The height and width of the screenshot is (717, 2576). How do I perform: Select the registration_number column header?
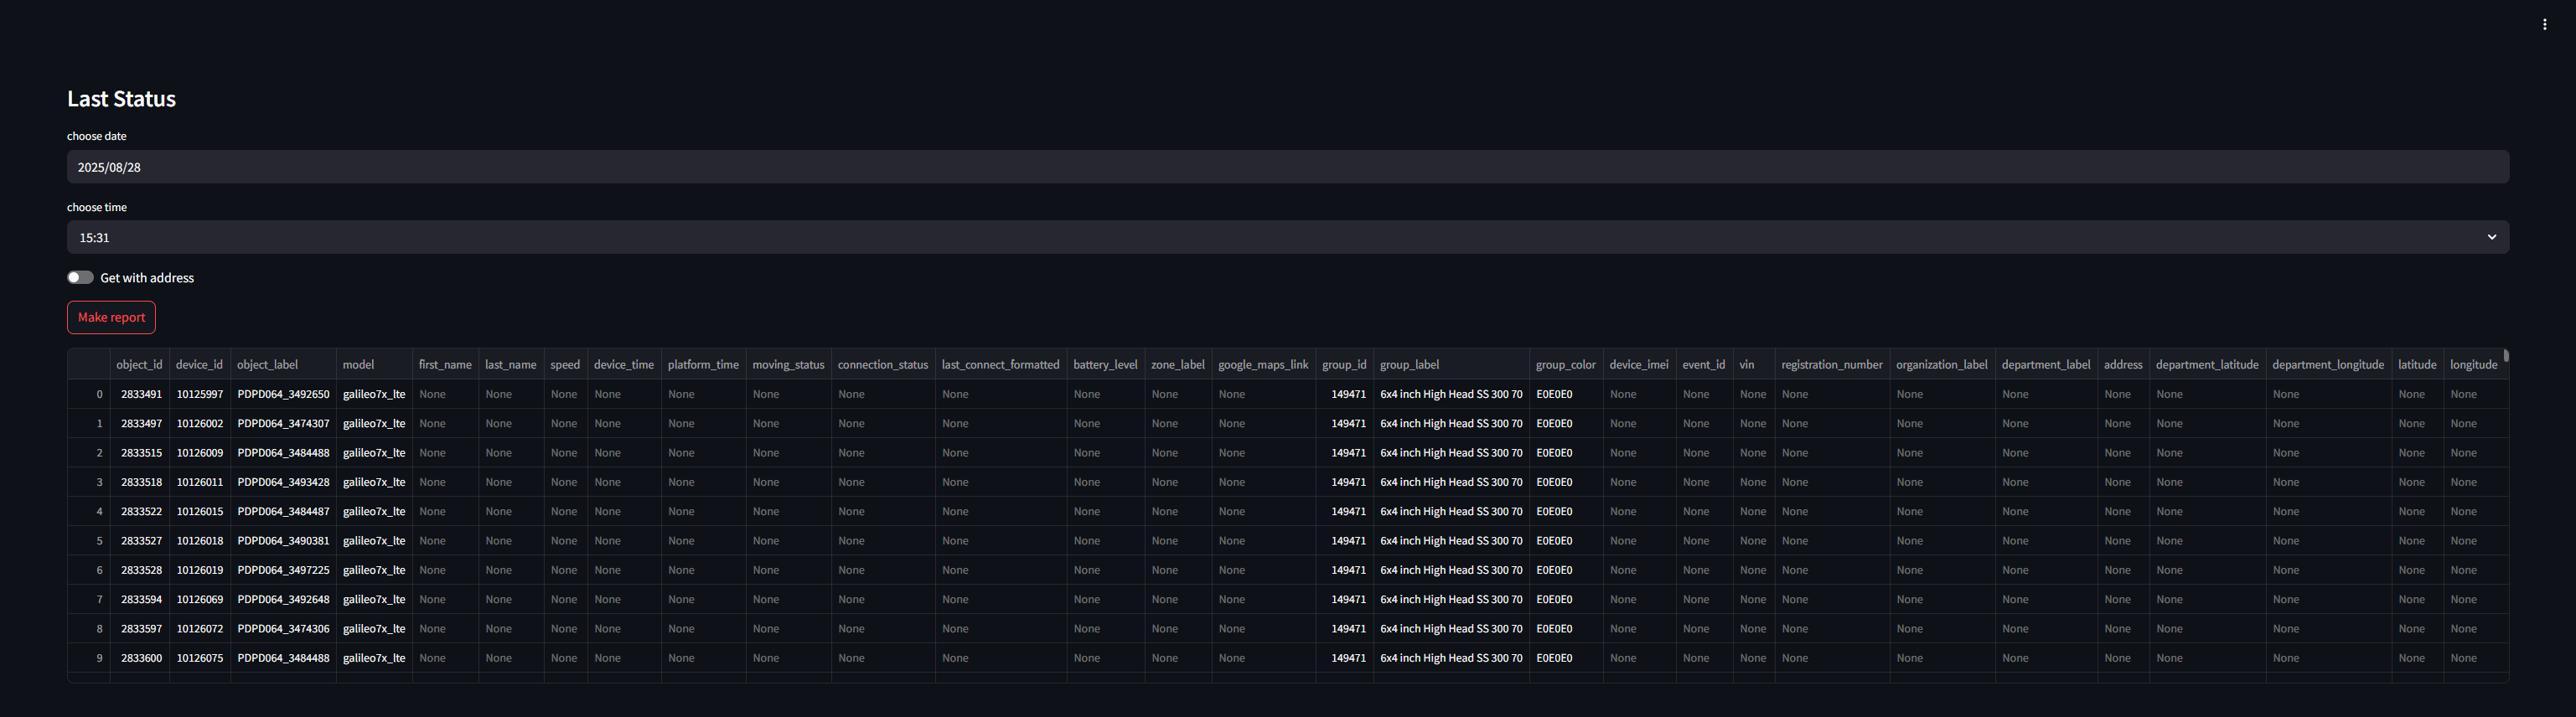(x=1831, y=365)
